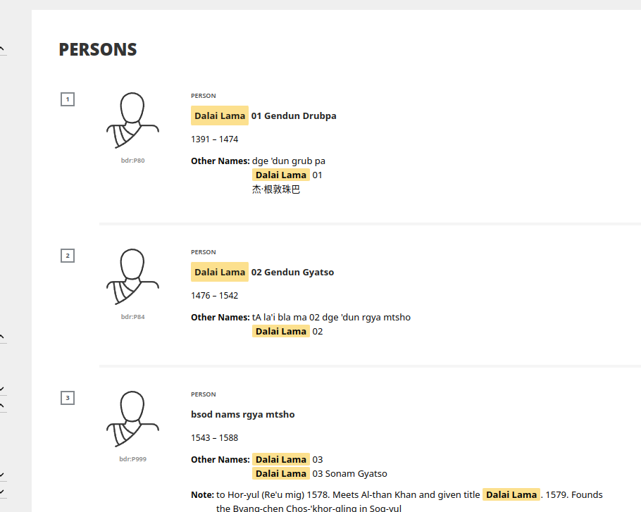Select the PERSON label above Gendun Drubpa

pyautogui.click(x=203, y=96)
